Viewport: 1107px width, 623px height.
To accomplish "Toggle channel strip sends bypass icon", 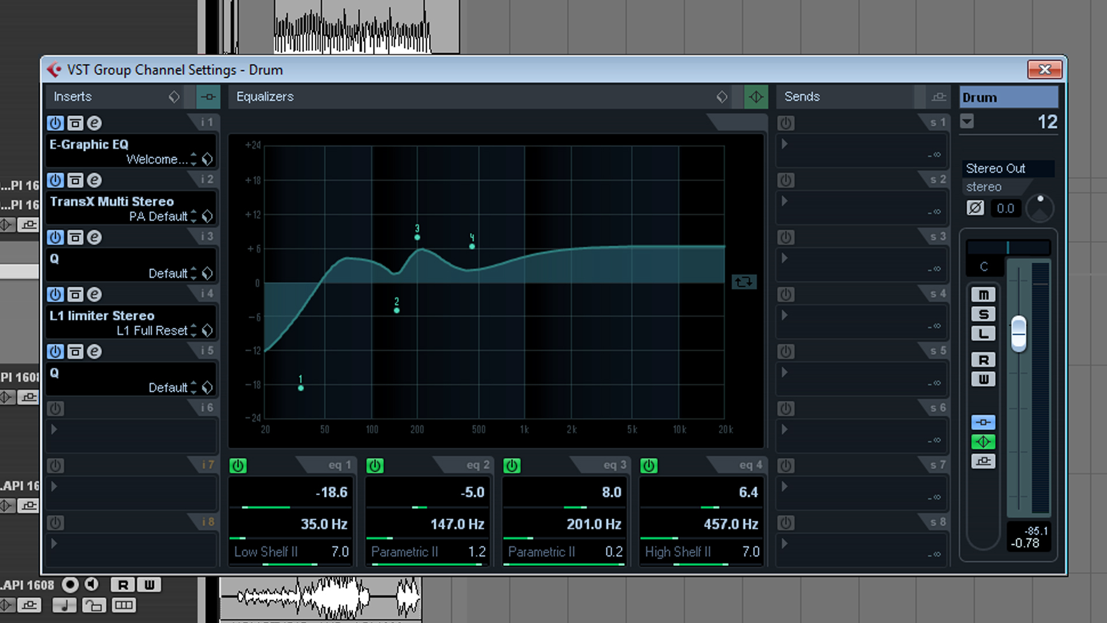I will (x=984, y=461).
